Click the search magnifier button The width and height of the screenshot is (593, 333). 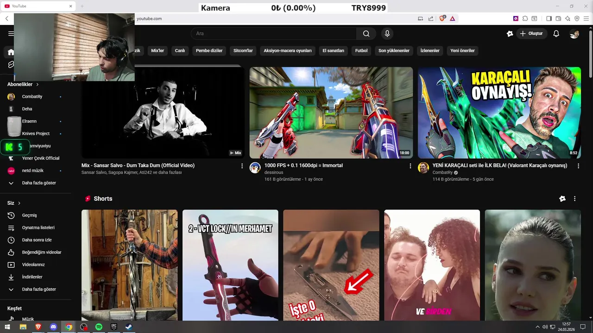point(366,33)
